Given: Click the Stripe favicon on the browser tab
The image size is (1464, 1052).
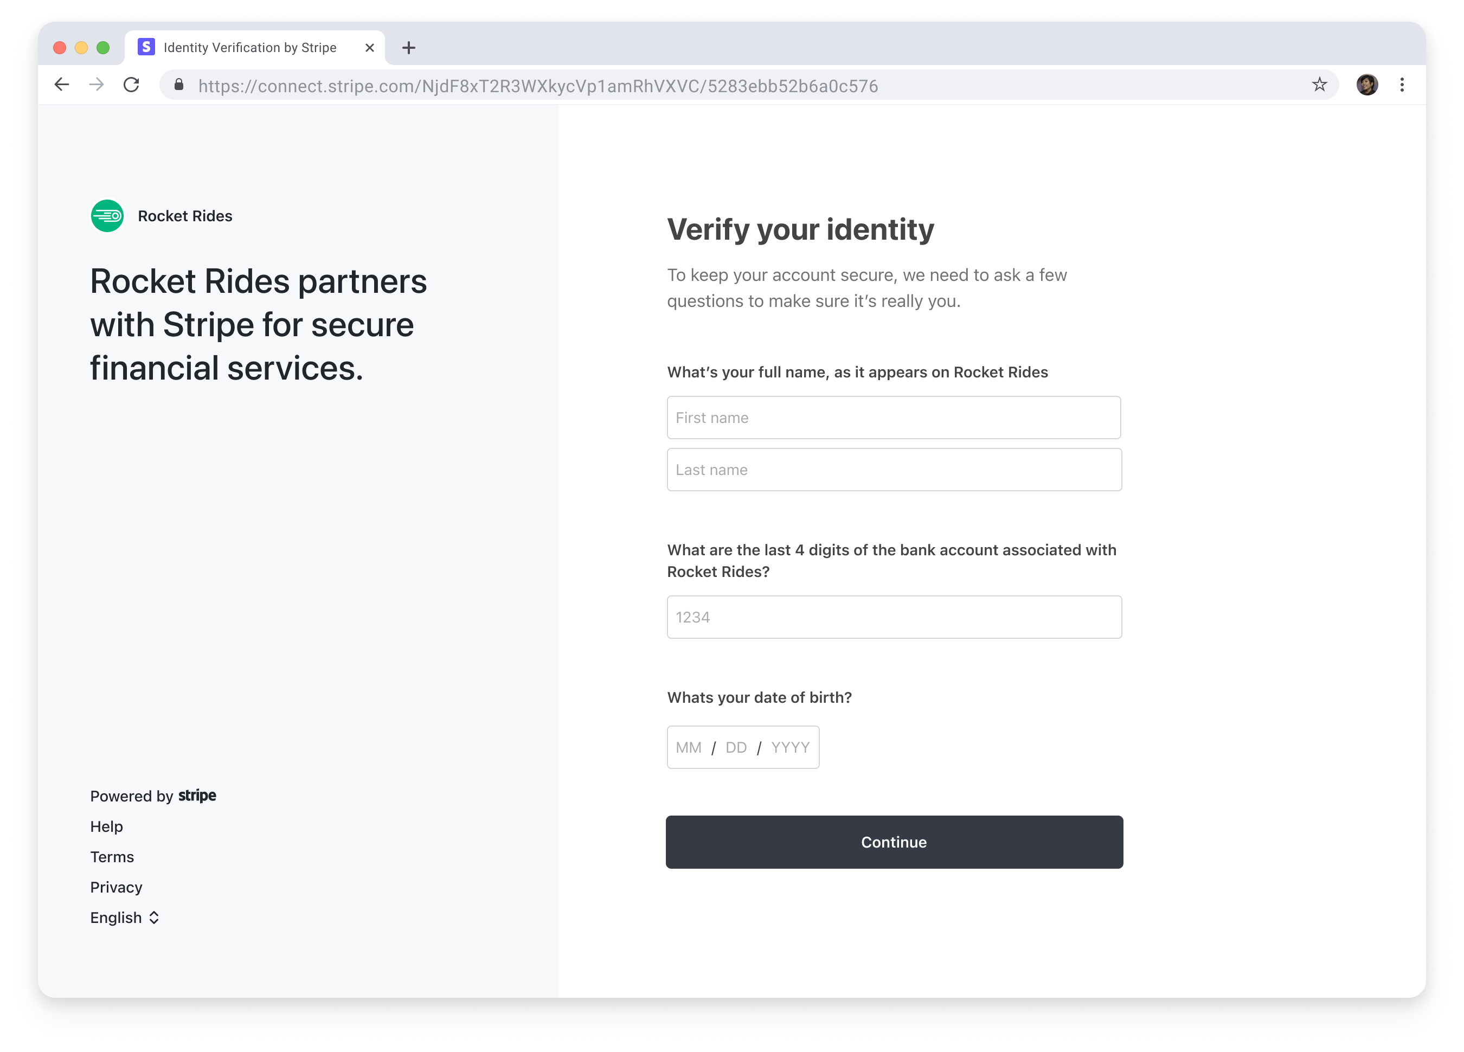Looking at the screenshot, I should click(x=146, y=47).
